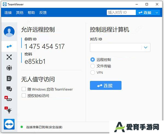Minimize the TeamViewer window
This screenshot has width=164, height=134.
coord(137,4)
